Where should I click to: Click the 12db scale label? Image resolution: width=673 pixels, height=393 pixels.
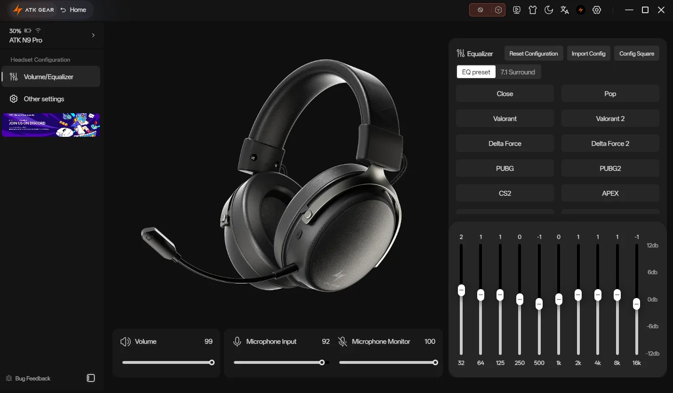click(x=652, y=245)
